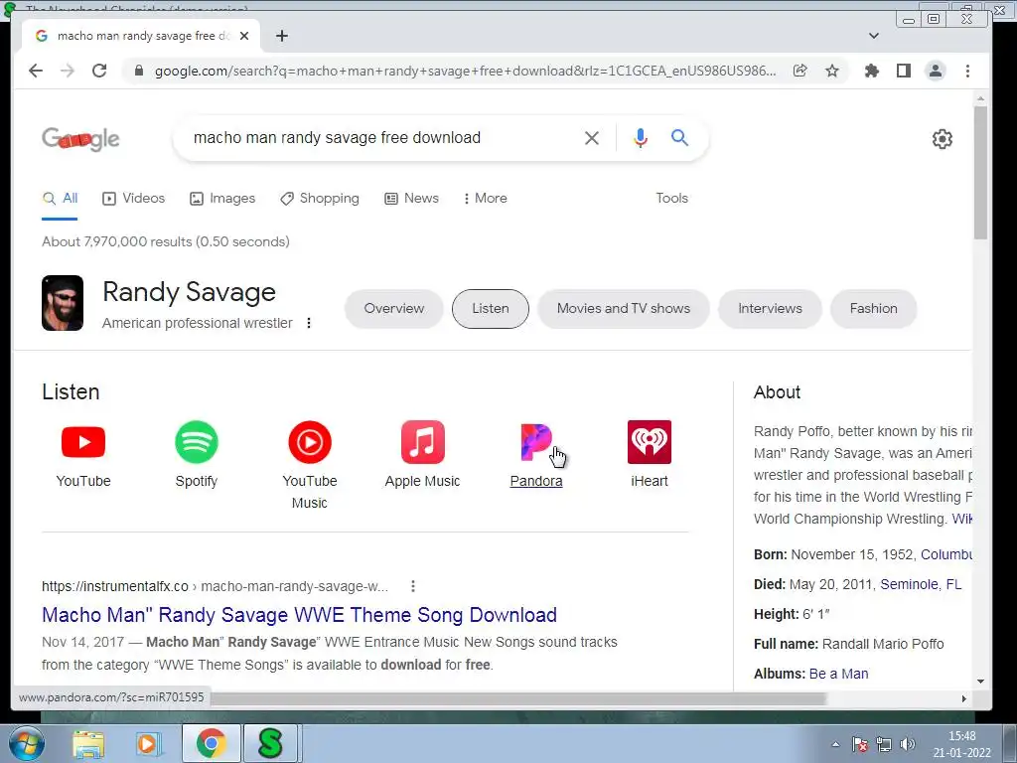
Task: Select the Overview chip
Action: (393, 308)
